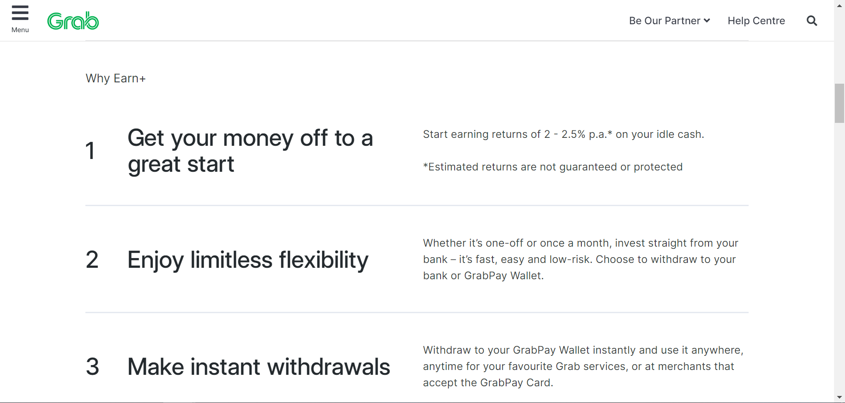The image size is (845, 403).
Task: Click the 'Get your money off' heading
Action: pos(250,151)
